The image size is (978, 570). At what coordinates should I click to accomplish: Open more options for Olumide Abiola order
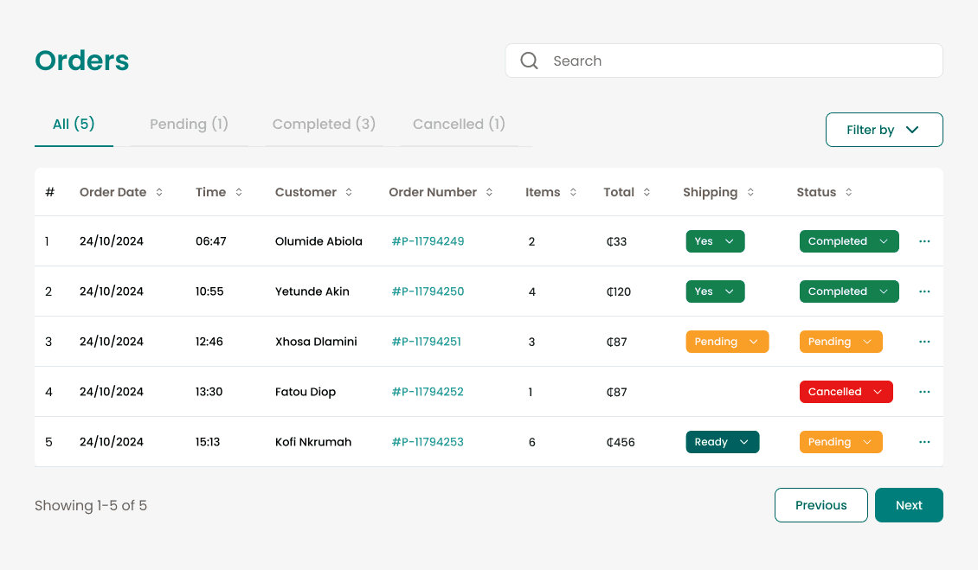click(x=924, y=241)
